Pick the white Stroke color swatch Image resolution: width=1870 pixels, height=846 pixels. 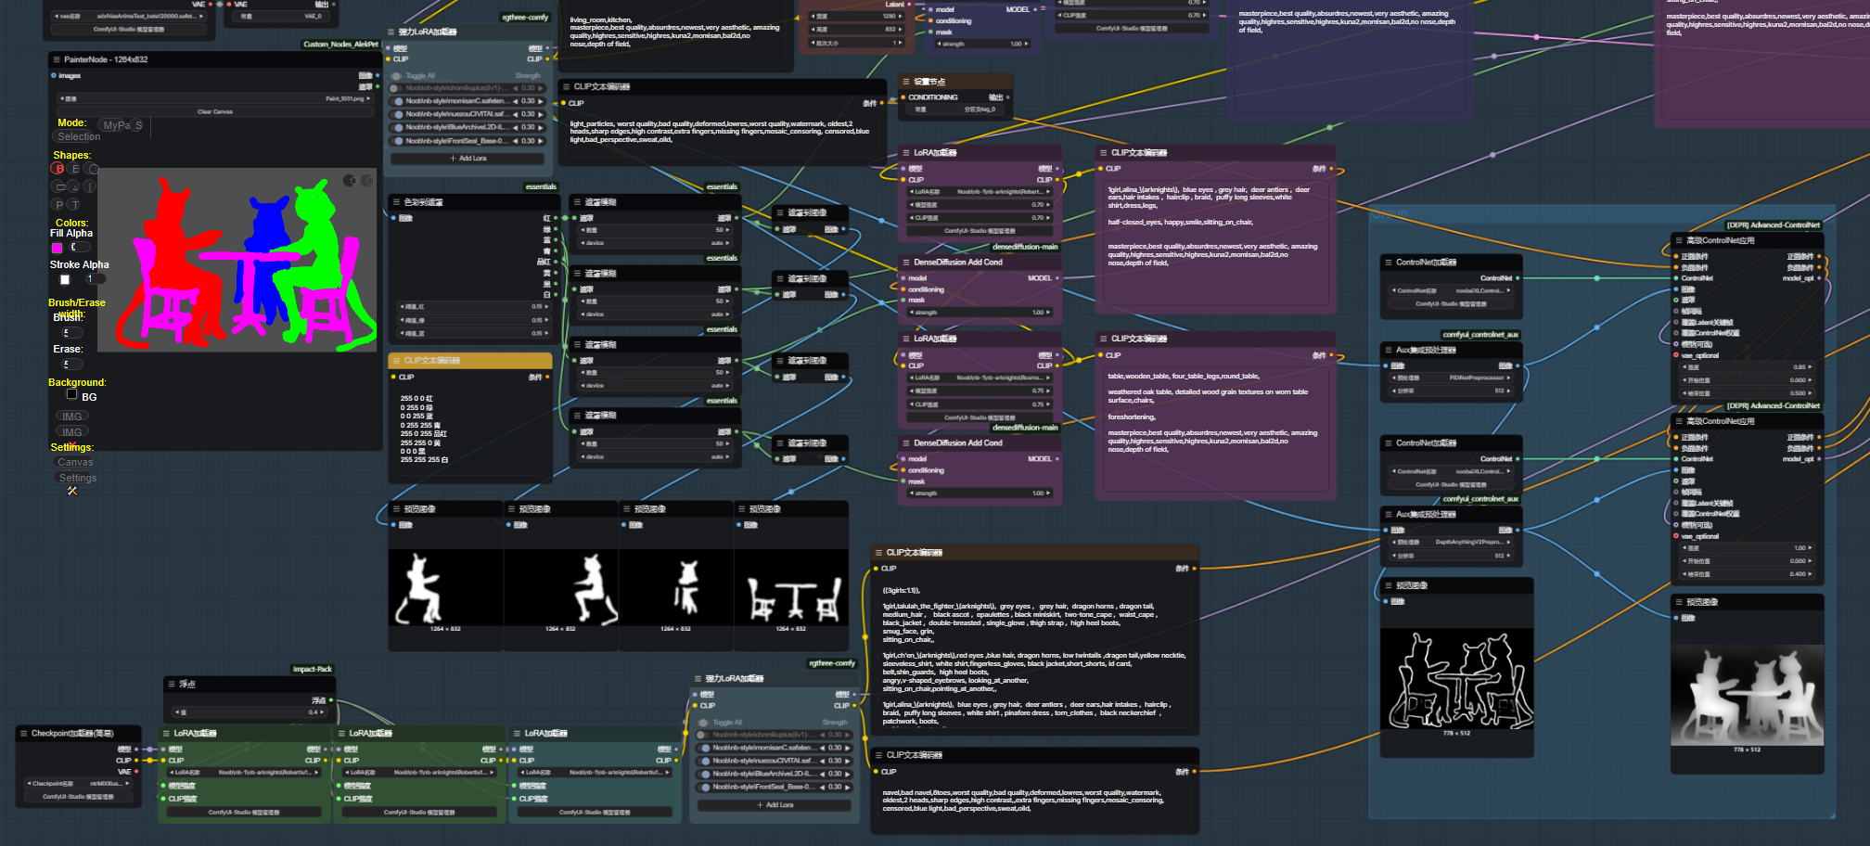pos(65,279)
